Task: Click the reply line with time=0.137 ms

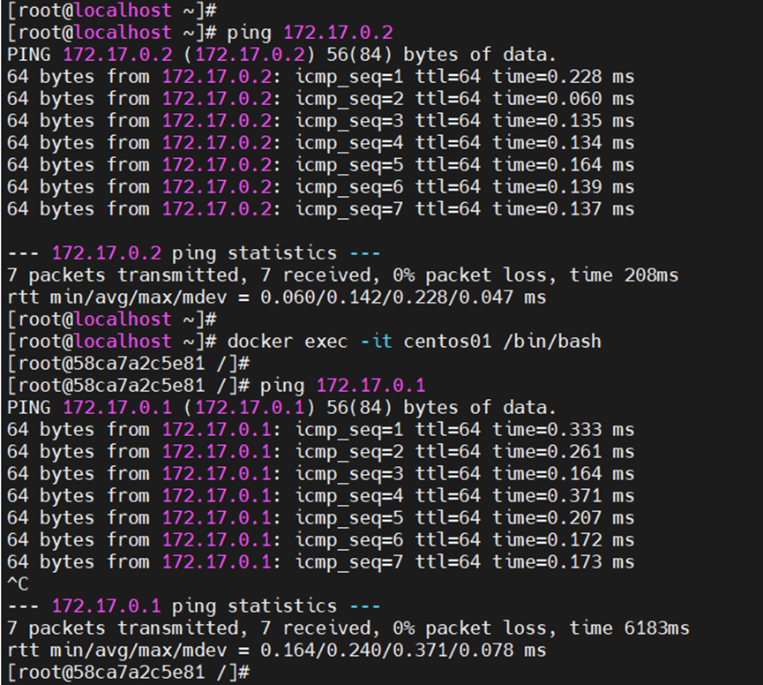Action: tap(321, 209)
